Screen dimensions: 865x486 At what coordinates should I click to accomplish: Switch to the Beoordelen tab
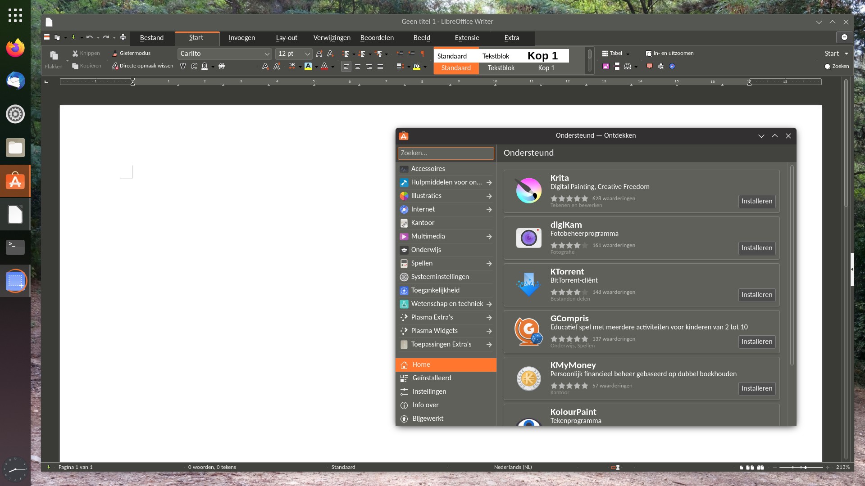pyautogui.click(x=377, y=38)
